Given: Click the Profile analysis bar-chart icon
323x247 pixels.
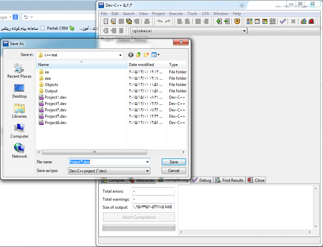Looking at the screenshot, I should [303, 21].
